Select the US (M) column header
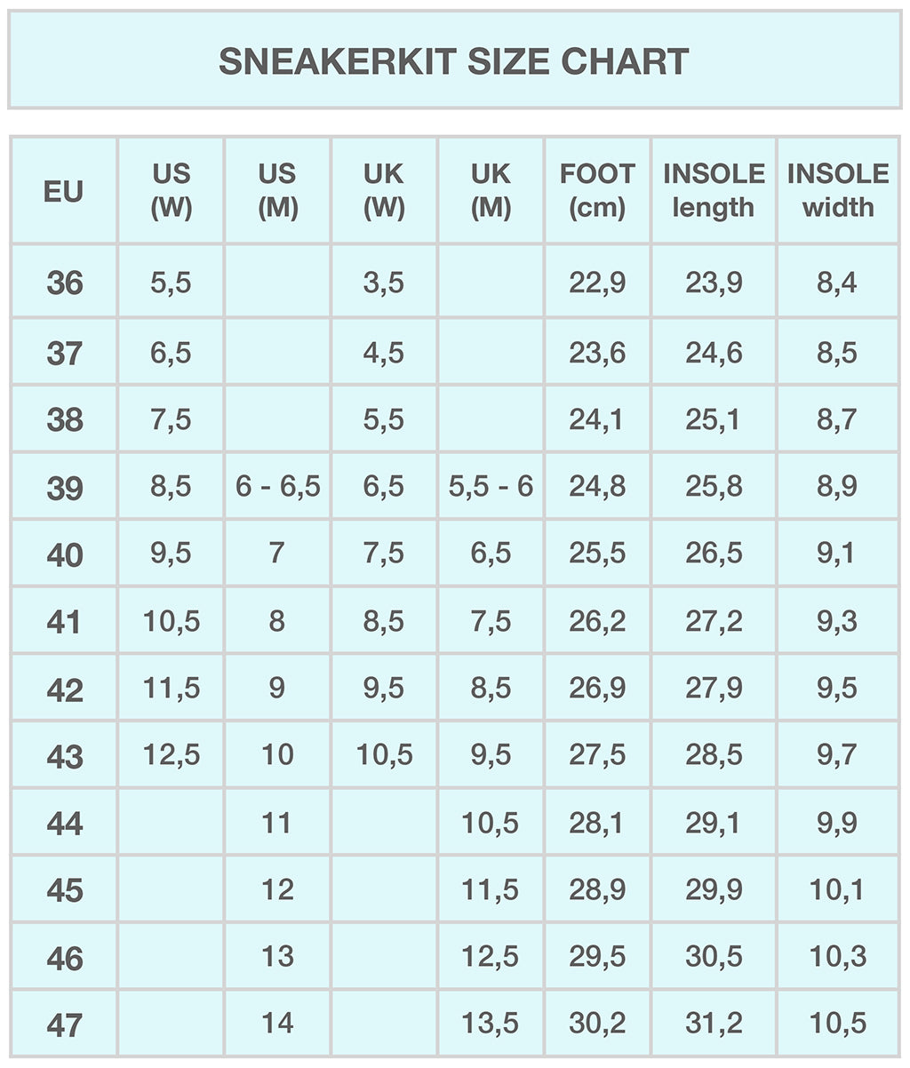This screenshot has height=1068, width=910. point(277,190)
